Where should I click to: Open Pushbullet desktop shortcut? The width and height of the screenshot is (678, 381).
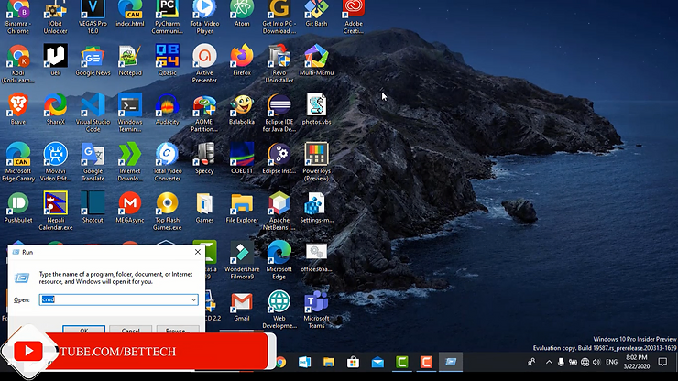point(18,208)
